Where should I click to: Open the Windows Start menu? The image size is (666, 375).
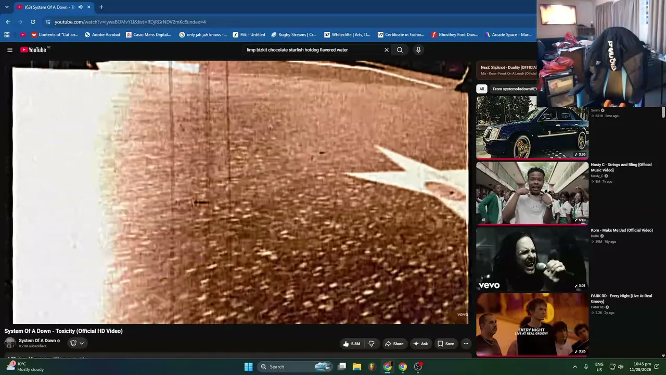(248, 367)
